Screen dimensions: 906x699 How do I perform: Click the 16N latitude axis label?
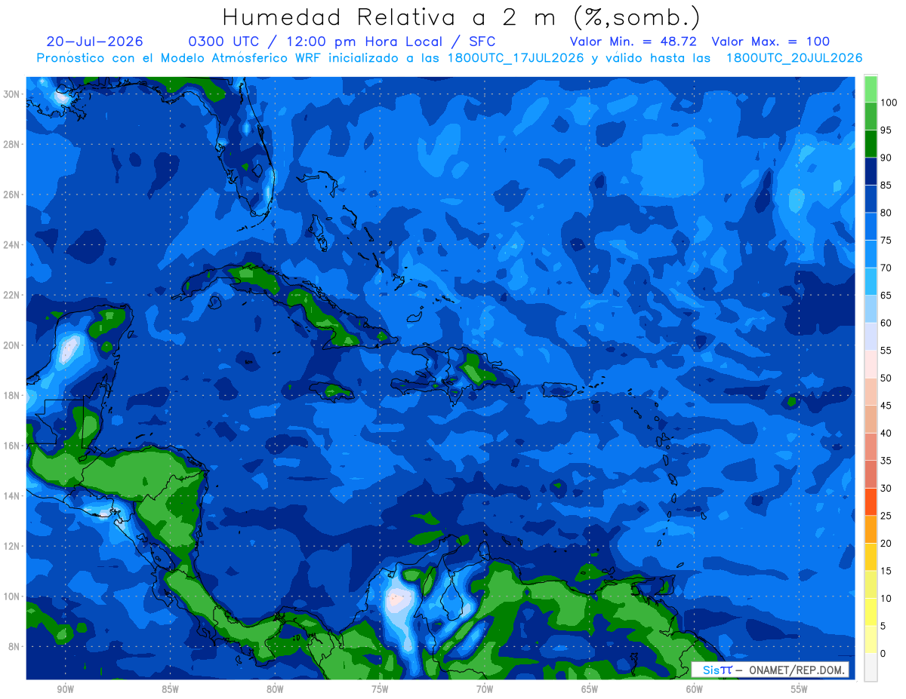tap(12, 446)
